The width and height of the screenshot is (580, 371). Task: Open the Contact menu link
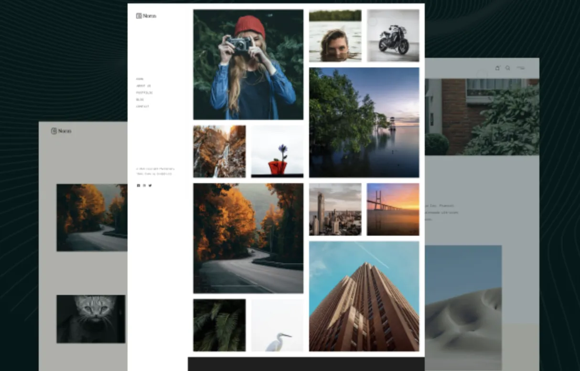[x=142, y=106]
